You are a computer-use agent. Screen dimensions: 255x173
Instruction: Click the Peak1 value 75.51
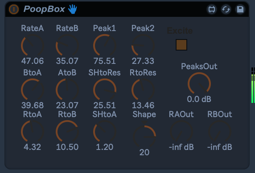pos(105,61)
